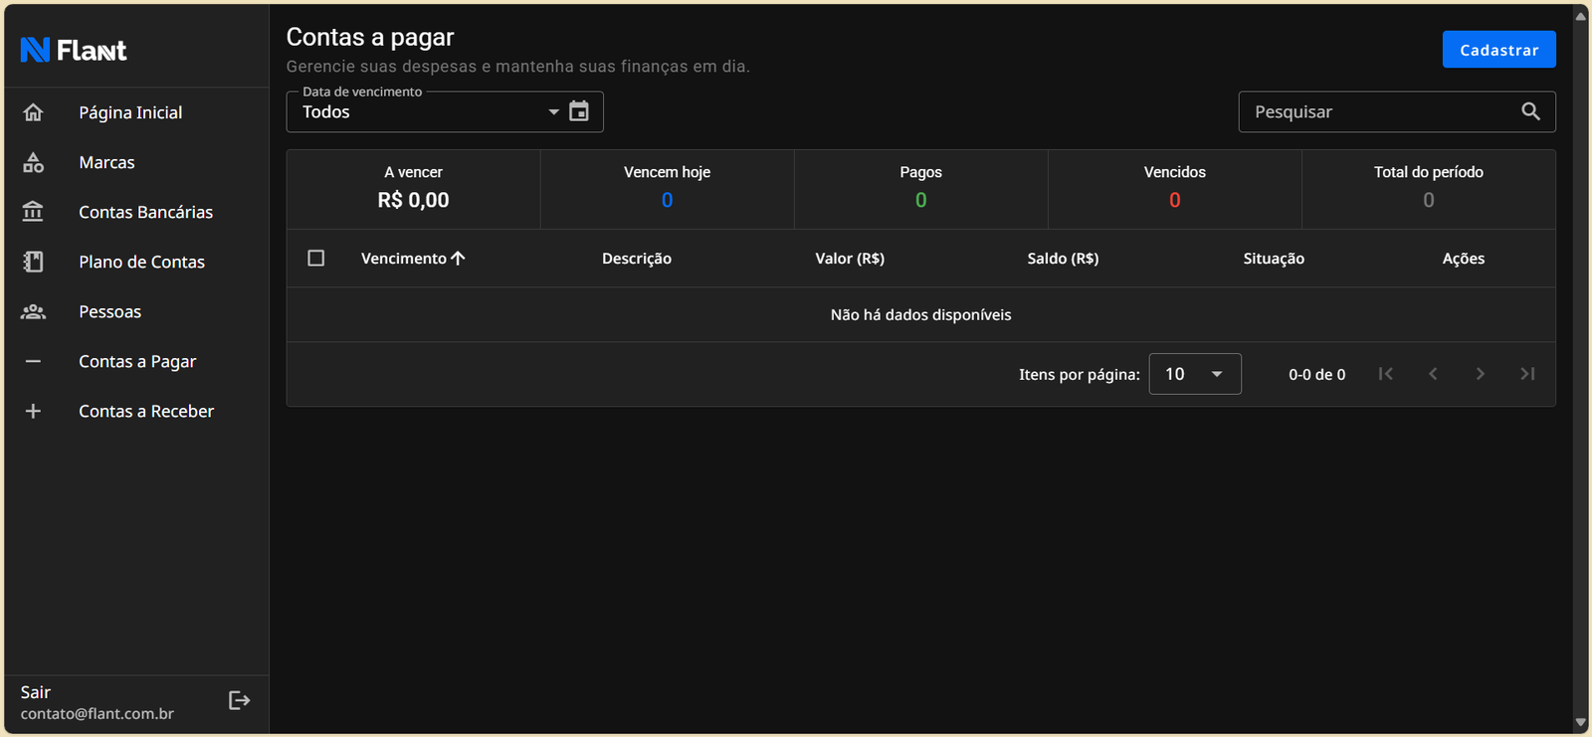Click the Flant logo link
This screenshot has width=1592, height=737.
pos(74,50)
